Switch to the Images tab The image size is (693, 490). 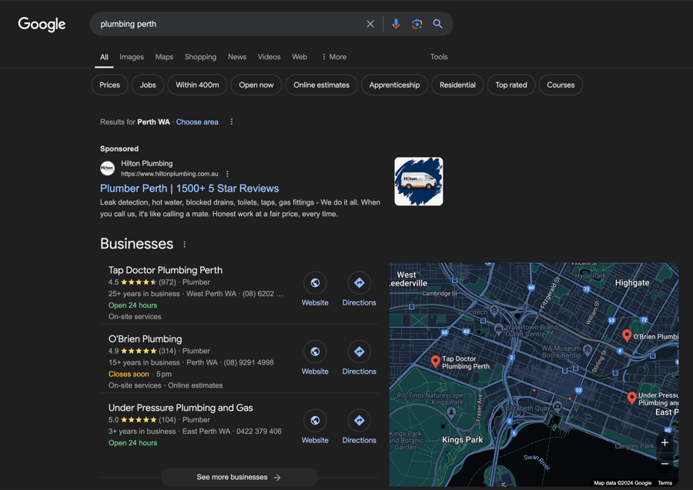(132, 57)
